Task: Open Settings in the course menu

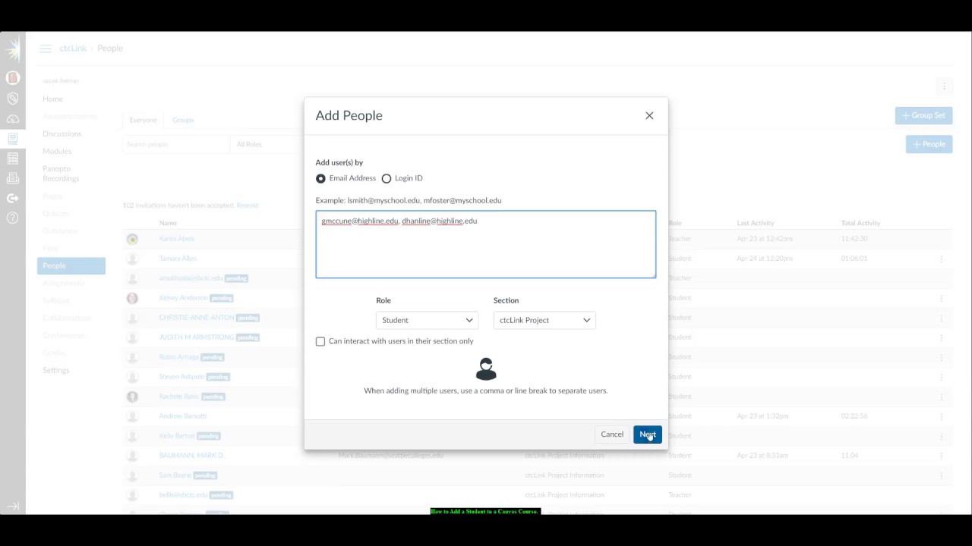Action: [x=55, y=370]
